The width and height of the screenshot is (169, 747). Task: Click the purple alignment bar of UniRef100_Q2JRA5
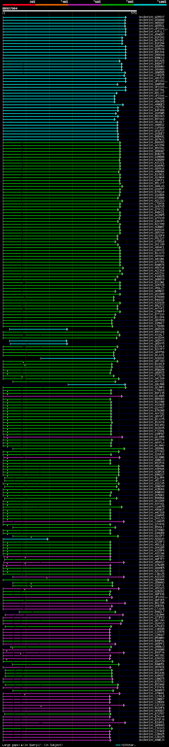[63, 396]
